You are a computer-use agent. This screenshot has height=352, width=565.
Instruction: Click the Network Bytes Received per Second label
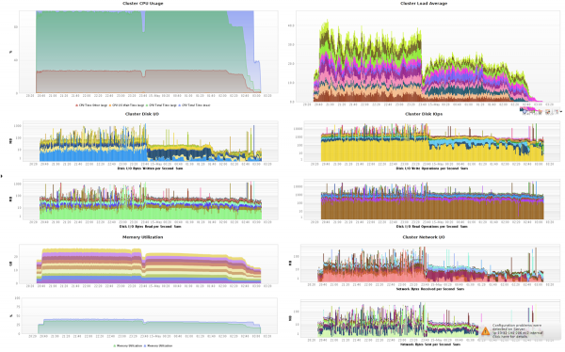click(x=430, y=289)
